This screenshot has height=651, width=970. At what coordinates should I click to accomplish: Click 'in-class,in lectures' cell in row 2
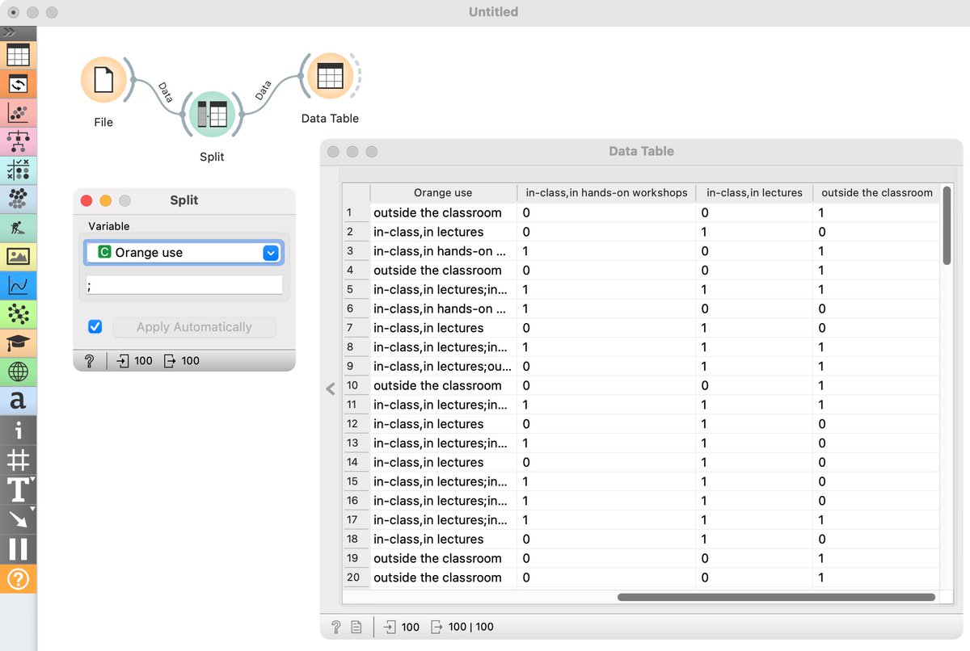[443, 232]
